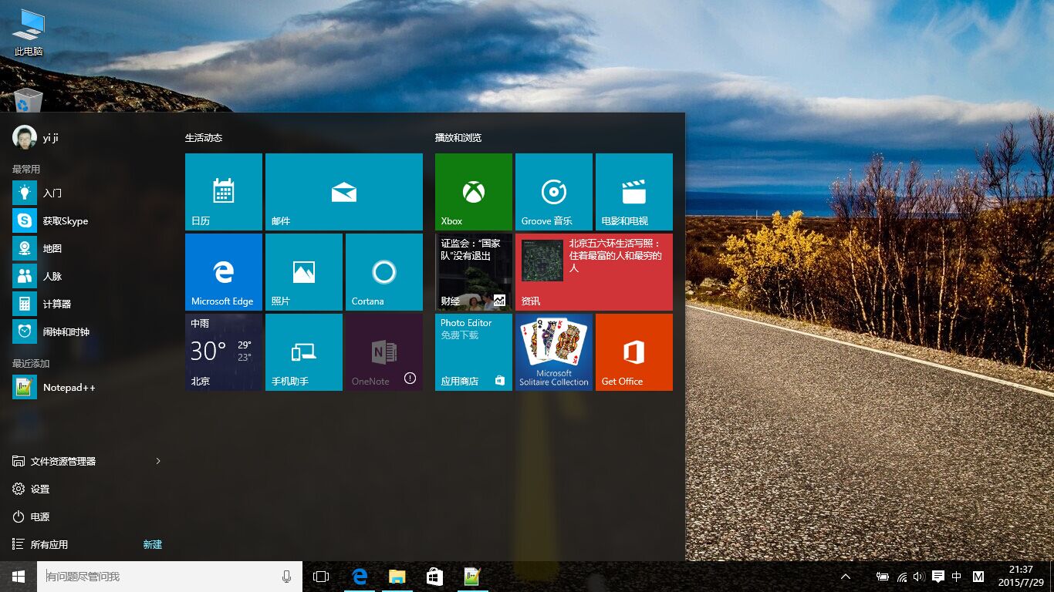1054x592 pixels.
Task: Click the search box microphone icon
Action: pos(287,577)
